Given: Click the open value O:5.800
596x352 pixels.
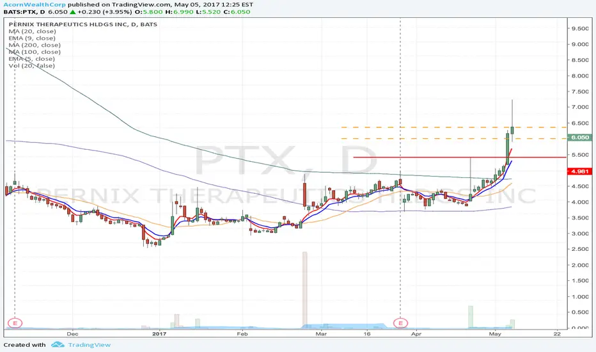Looking at the screenshot, I should click(x=148, y=12).
